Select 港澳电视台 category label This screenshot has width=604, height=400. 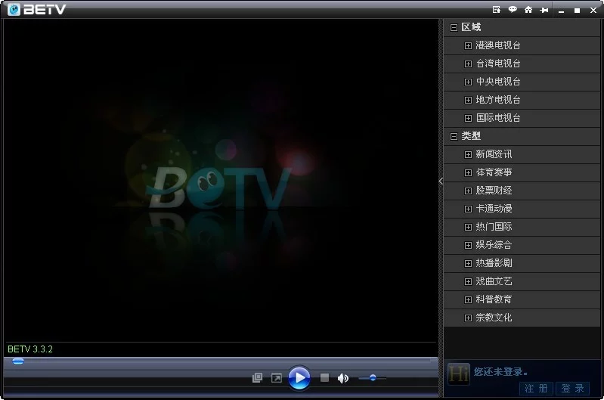click(498, 45)
